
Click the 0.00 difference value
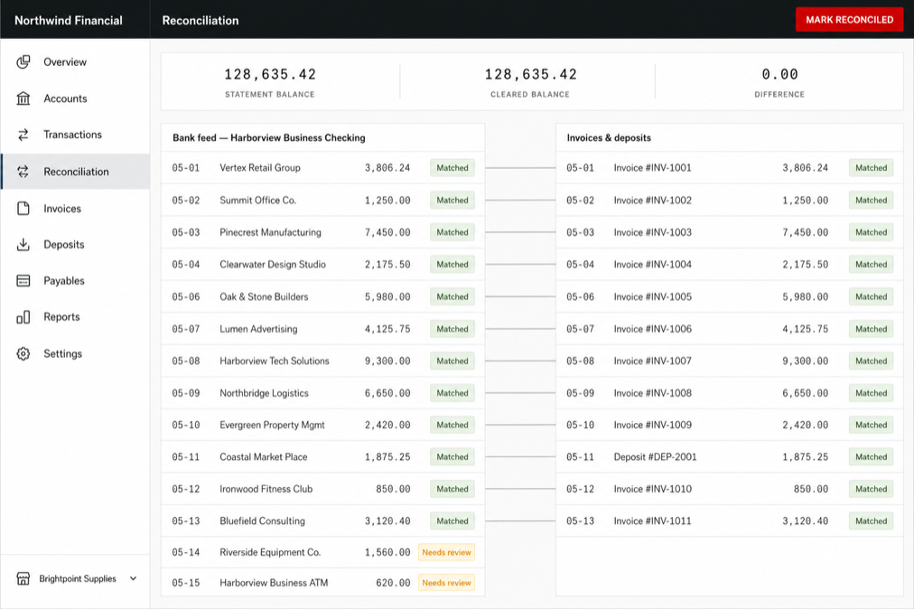point(779,74)
